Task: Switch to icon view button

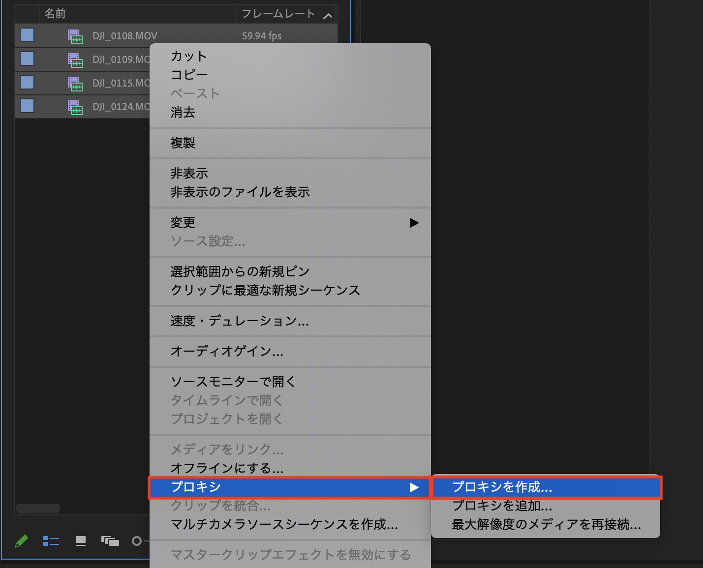Action: pyautogui.click(x=81, y=541)
